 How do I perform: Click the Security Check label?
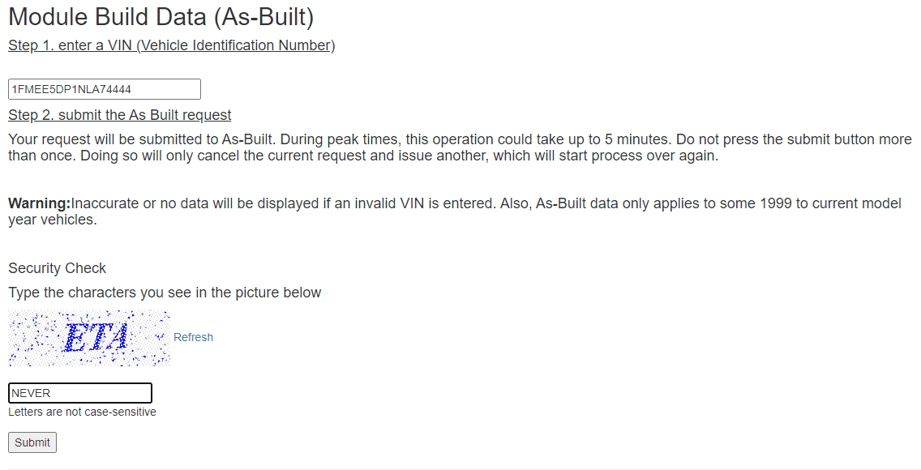pos(57,268)
